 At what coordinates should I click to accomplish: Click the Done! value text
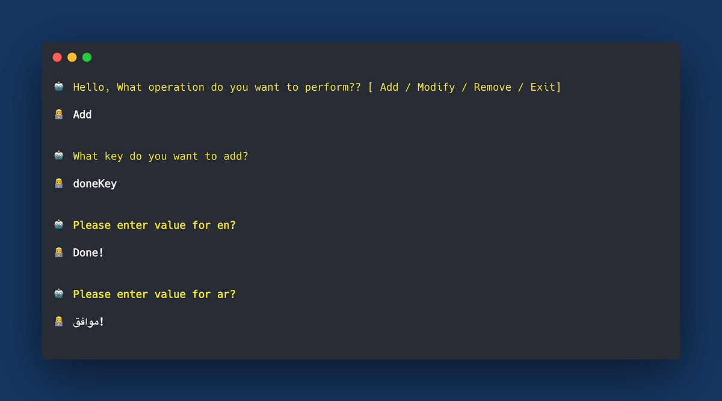tap(88, 252)
